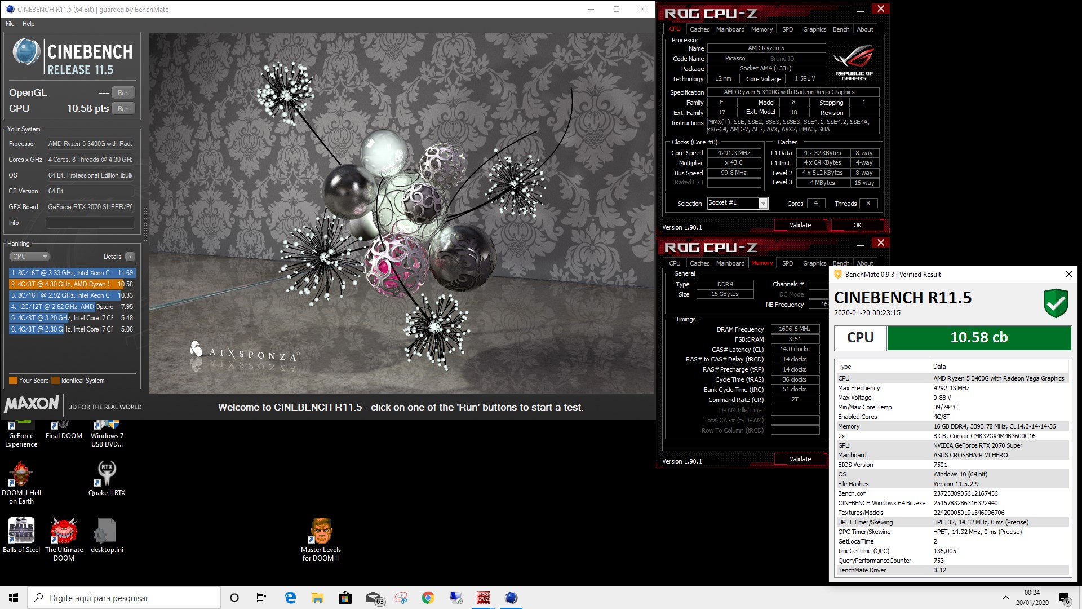The image size is (1082, 609).
Task: Open DOOM II Hell on Earth shortcut
Action: point(21,483)
